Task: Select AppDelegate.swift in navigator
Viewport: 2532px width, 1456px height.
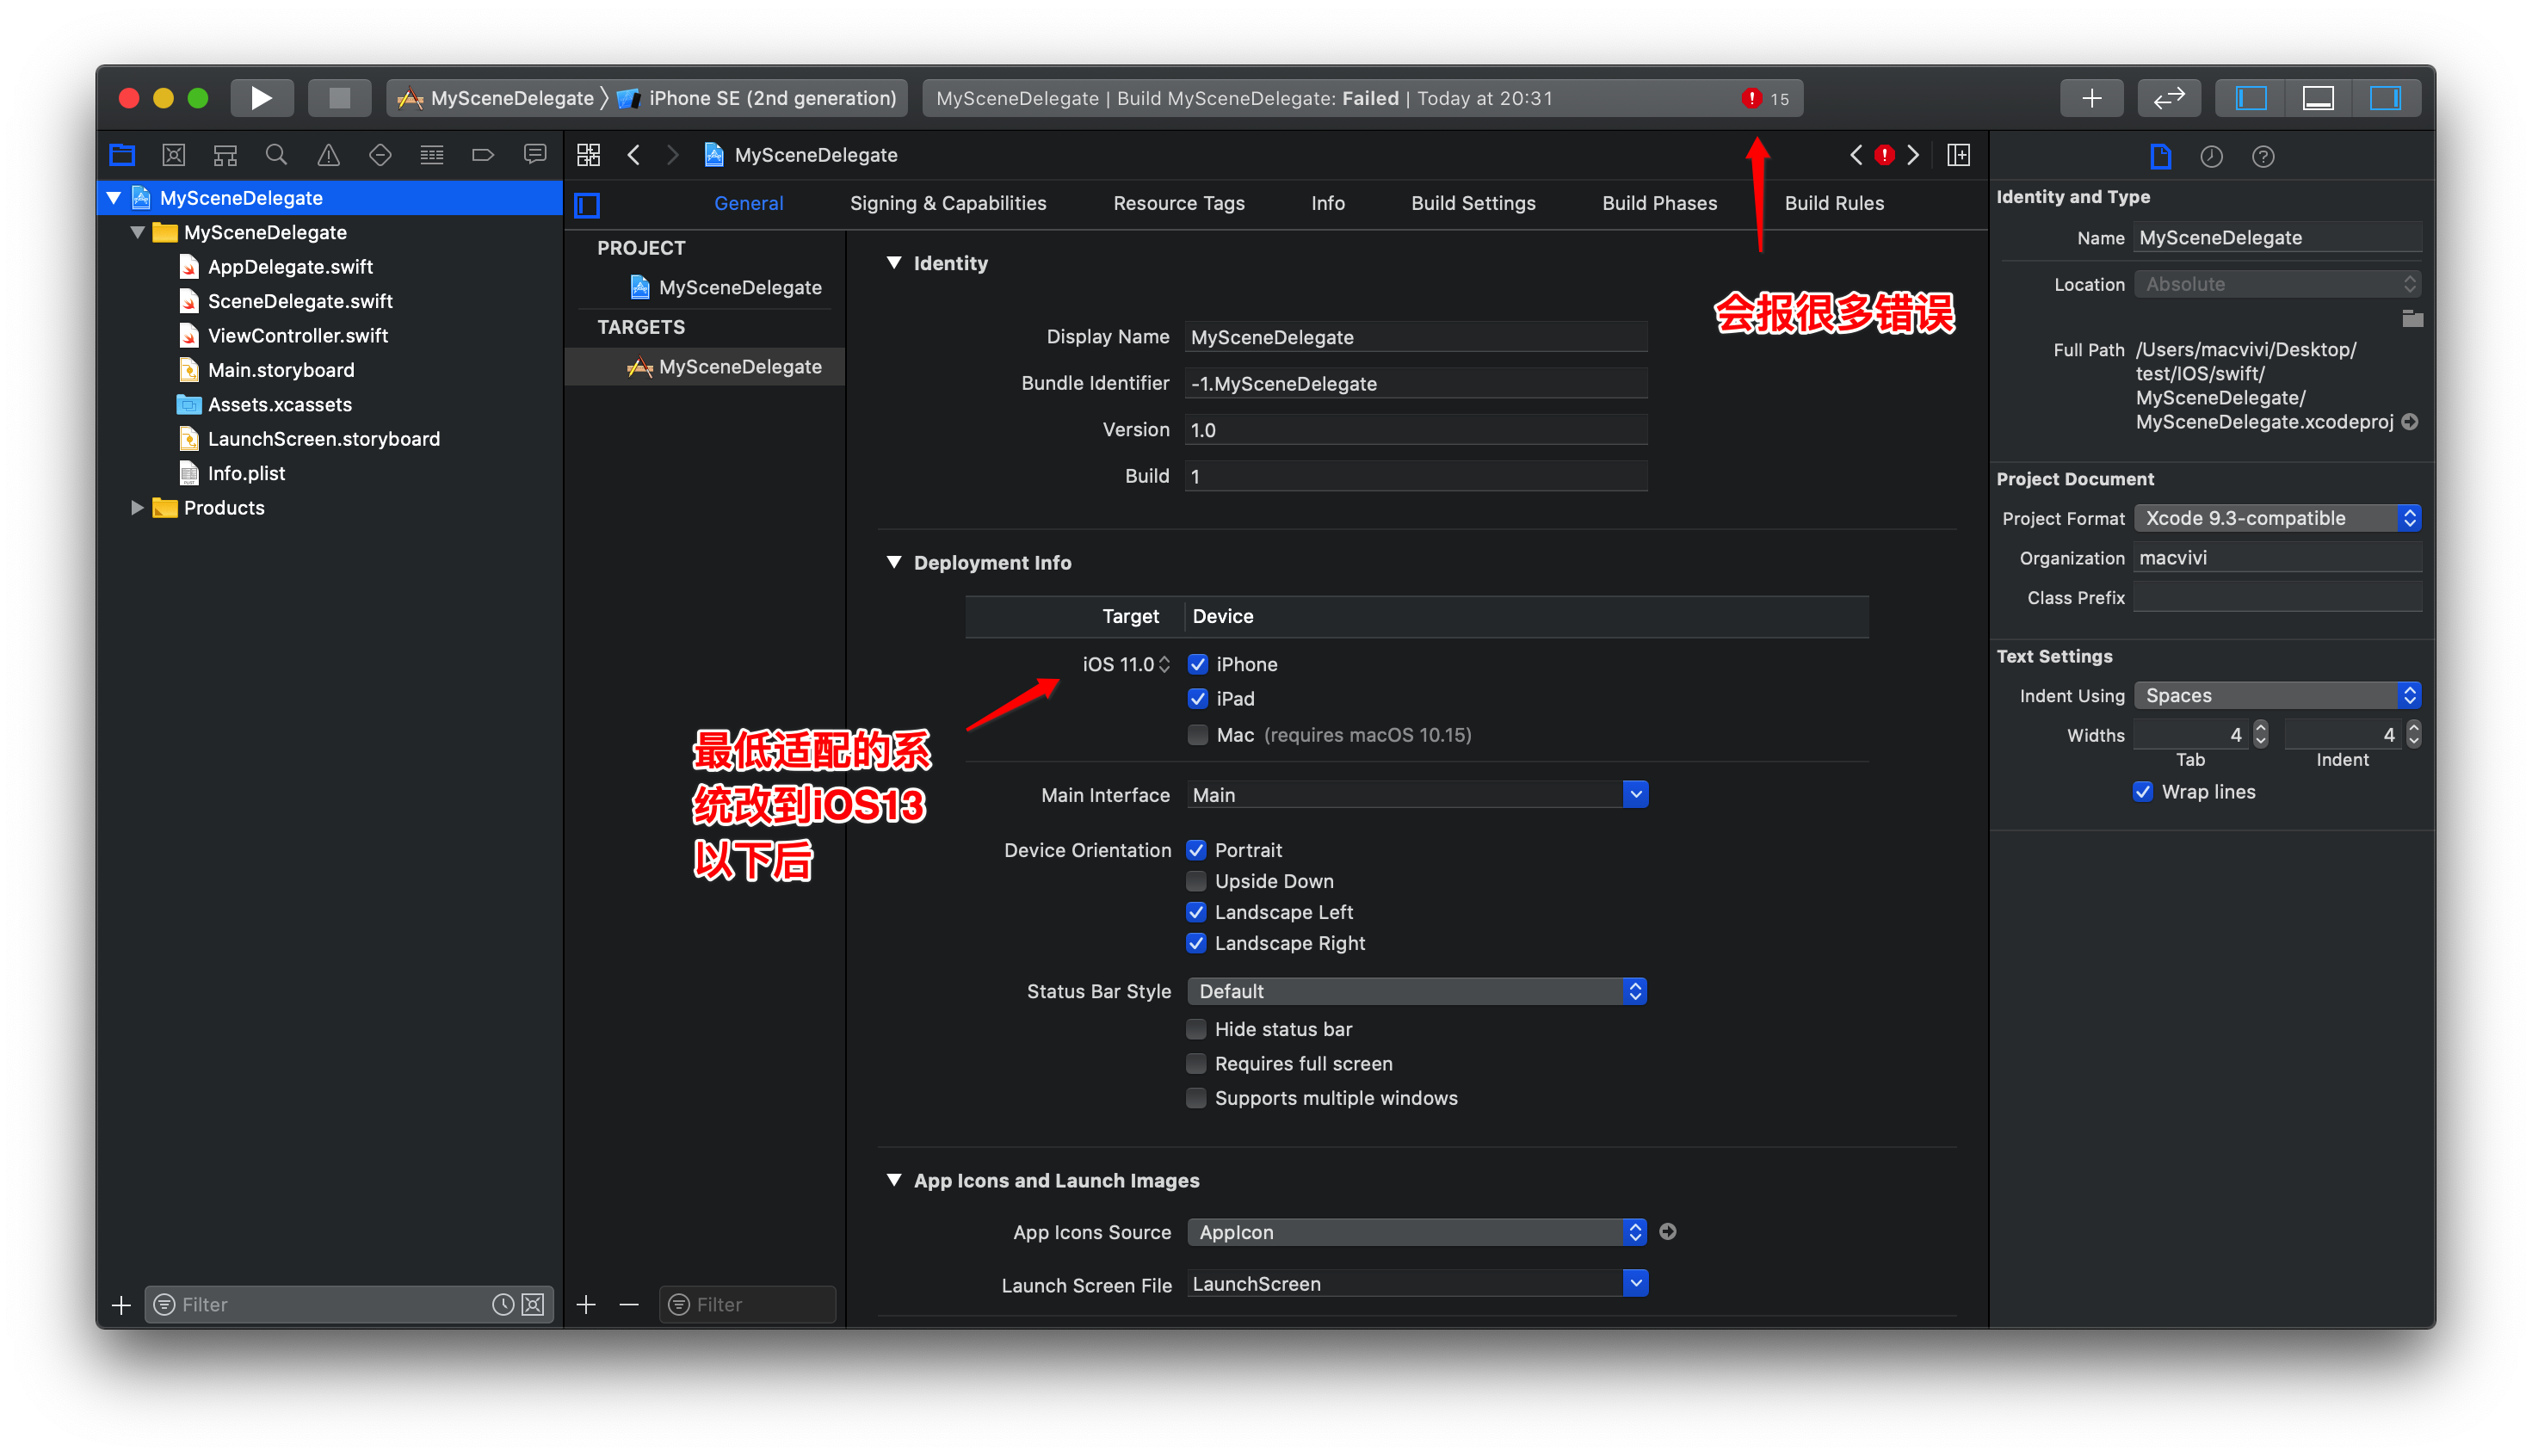Action: click(x=290, y=267)
